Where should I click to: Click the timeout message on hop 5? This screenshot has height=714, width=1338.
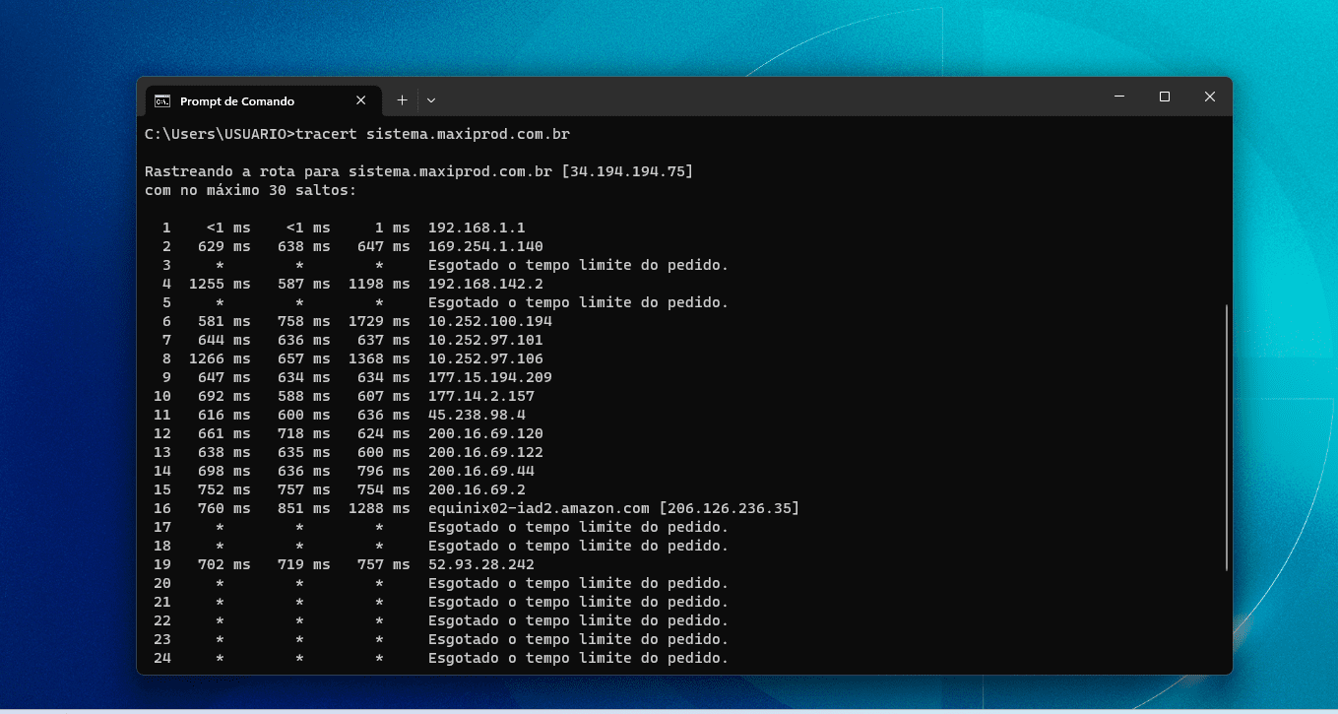click(x=578, y=302)
